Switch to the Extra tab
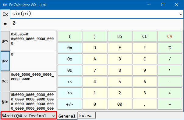Screen dimensions: 184x120 [x=87, y=115]
